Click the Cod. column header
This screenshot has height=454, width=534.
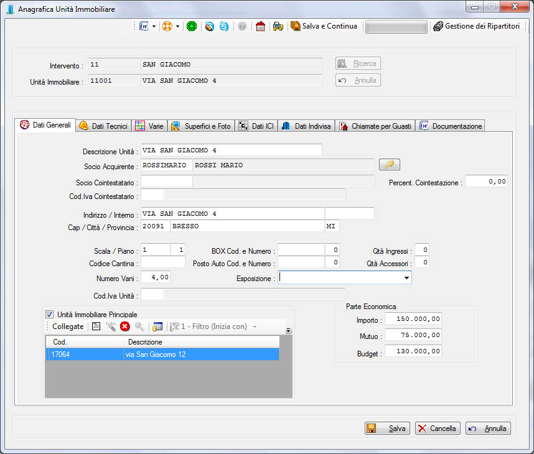[x=85, y=341]
